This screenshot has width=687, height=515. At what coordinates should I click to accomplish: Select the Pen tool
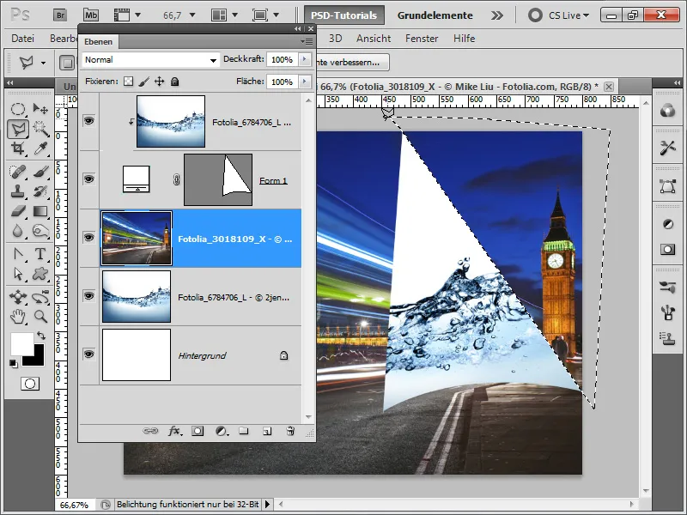point(17,254)
